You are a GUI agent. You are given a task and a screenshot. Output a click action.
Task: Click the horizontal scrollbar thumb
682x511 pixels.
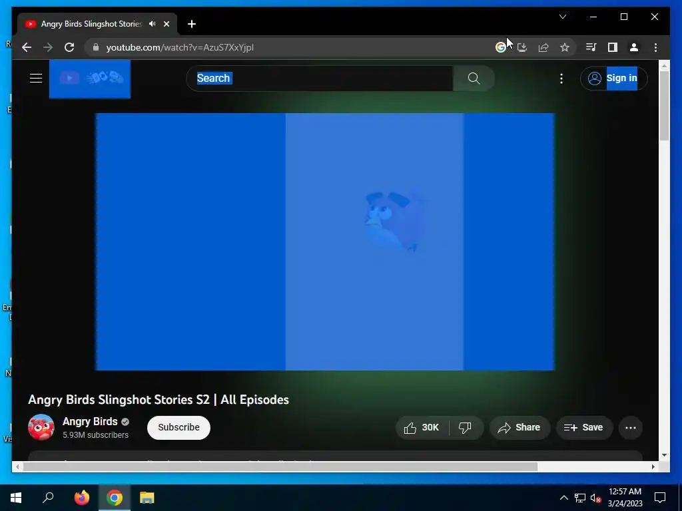[x=280, y=466]
